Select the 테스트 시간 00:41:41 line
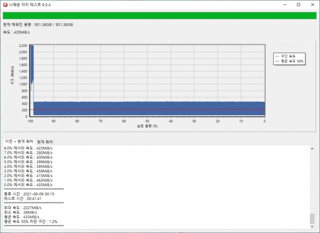This screenshot has width=320, height=233. tap(22, 199)
